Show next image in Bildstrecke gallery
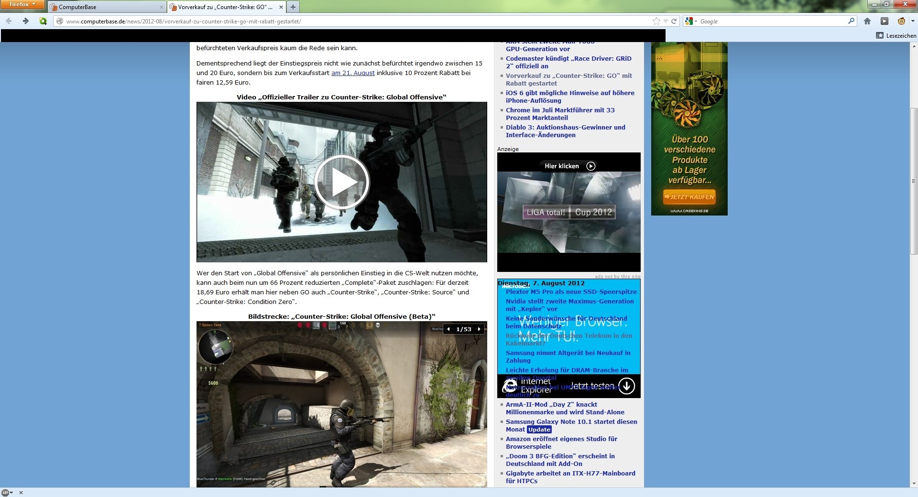 [479, 329]
